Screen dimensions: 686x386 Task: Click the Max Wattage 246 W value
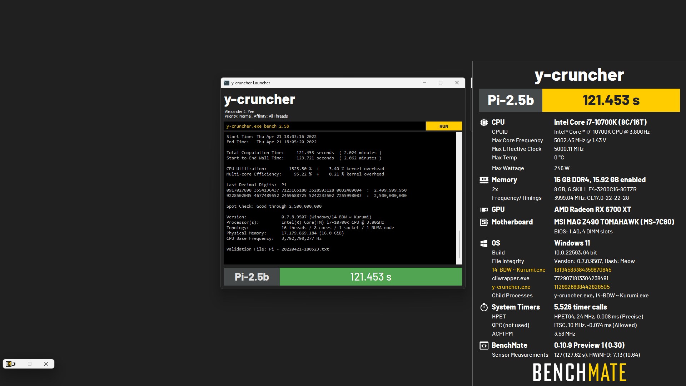coord(562,168)
